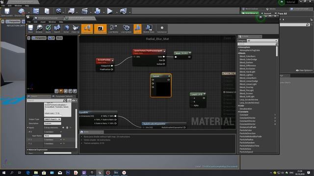Collapse Inputs element 0
Viewport: 314px width, 176px height.
(29, 132)
